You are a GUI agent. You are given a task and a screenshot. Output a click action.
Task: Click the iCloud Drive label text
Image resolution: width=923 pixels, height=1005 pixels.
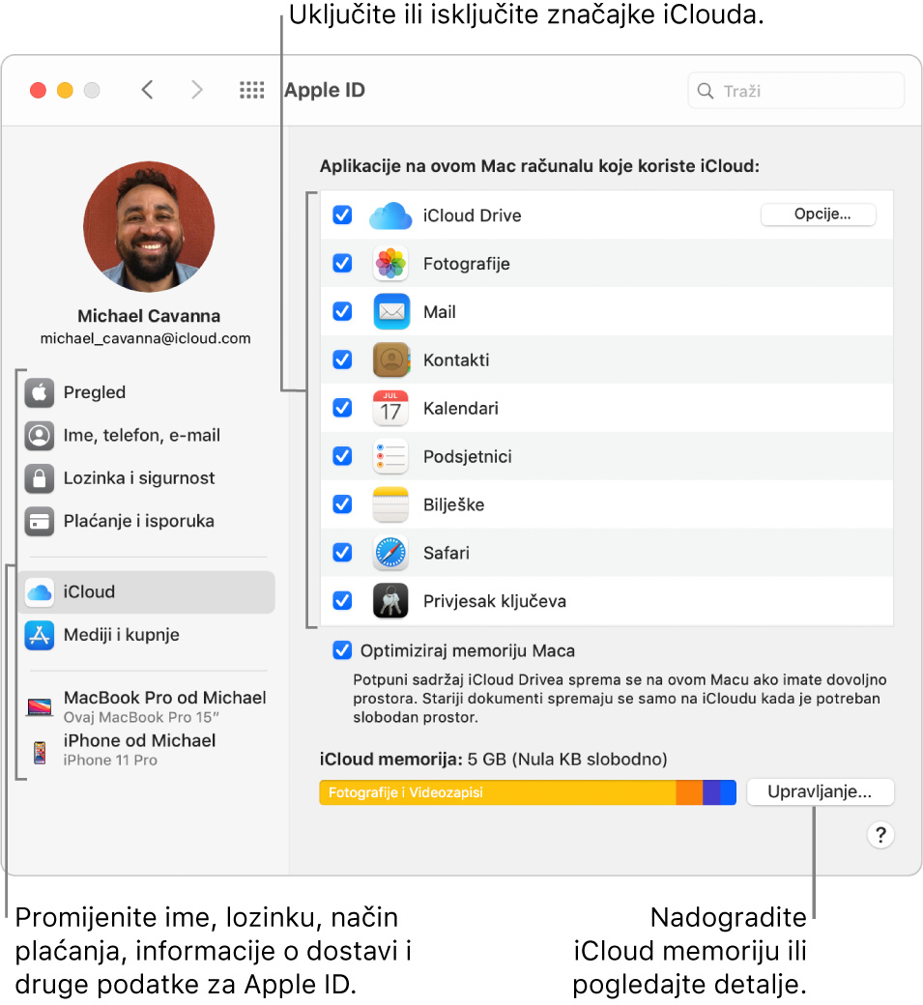473,215
